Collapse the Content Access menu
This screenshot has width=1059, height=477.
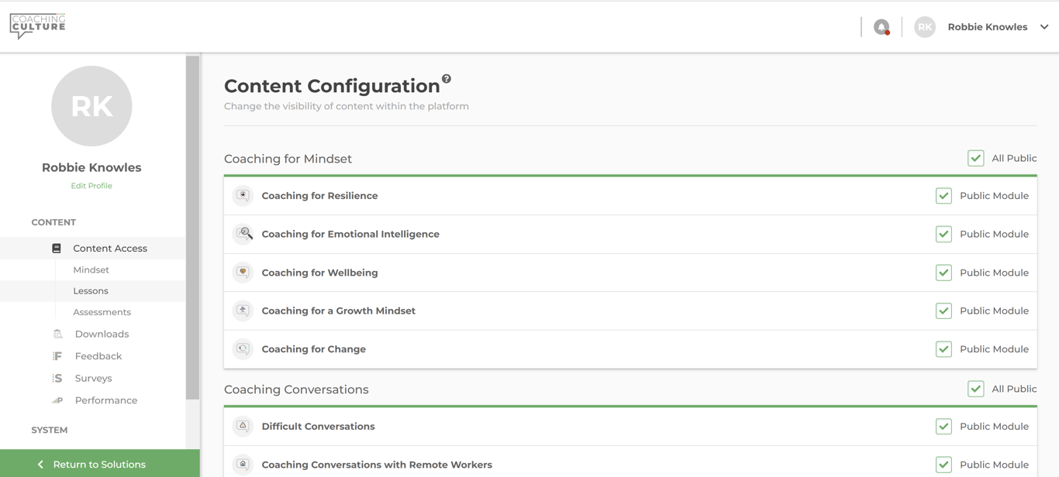coord(109,249)
